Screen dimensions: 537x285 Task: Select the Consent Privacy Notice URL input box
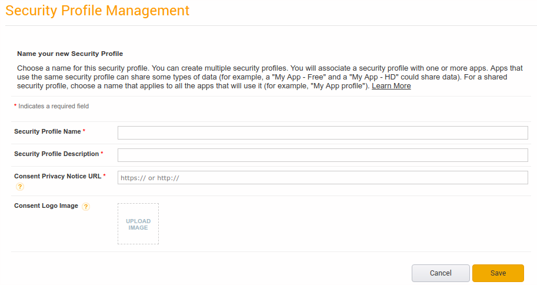click(322, 178)
